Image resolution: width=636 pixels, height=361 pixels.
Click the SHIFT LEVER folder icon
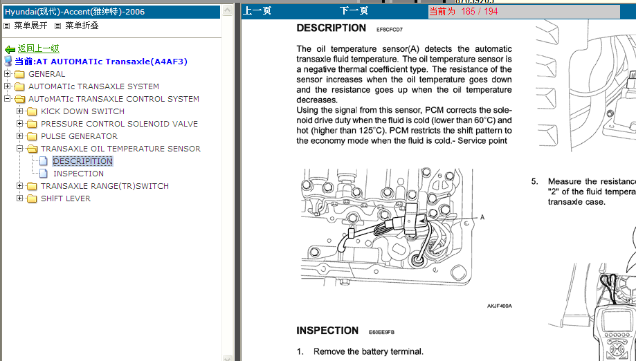[32, 199]
